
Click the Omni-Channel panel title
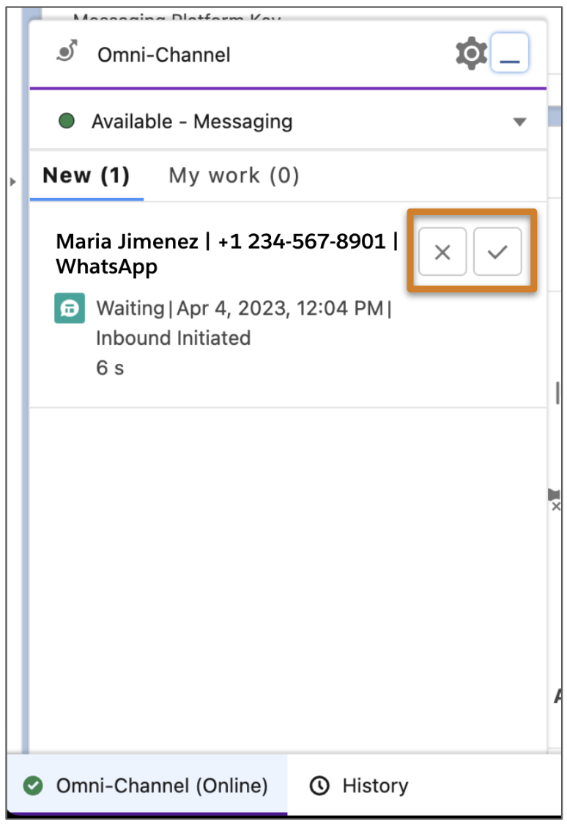click(163, 55)
